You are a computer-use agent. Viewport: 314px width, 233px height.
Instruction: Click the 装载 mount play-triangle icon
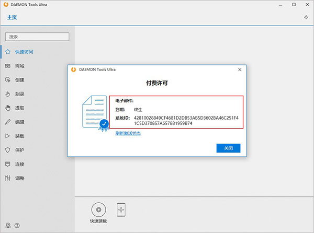tap(8, 136)
